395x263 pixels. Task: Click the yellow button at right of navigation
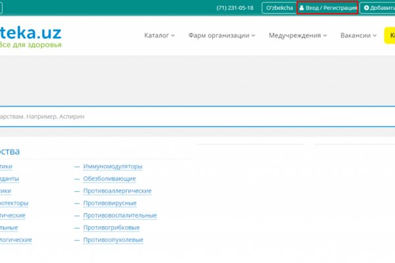point(389,36)
